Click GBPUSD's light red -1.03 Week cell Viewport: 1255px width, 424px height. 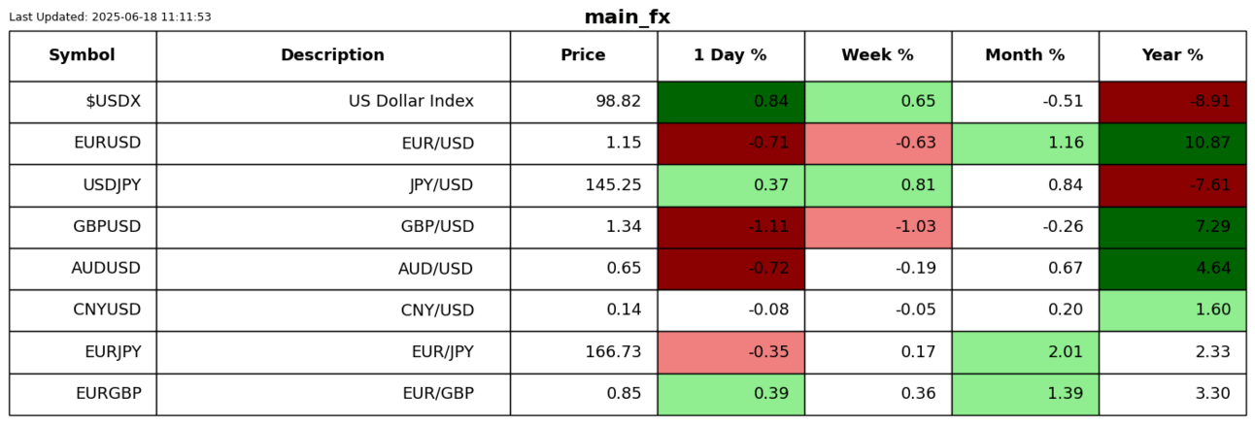click(x=877, y=227)
